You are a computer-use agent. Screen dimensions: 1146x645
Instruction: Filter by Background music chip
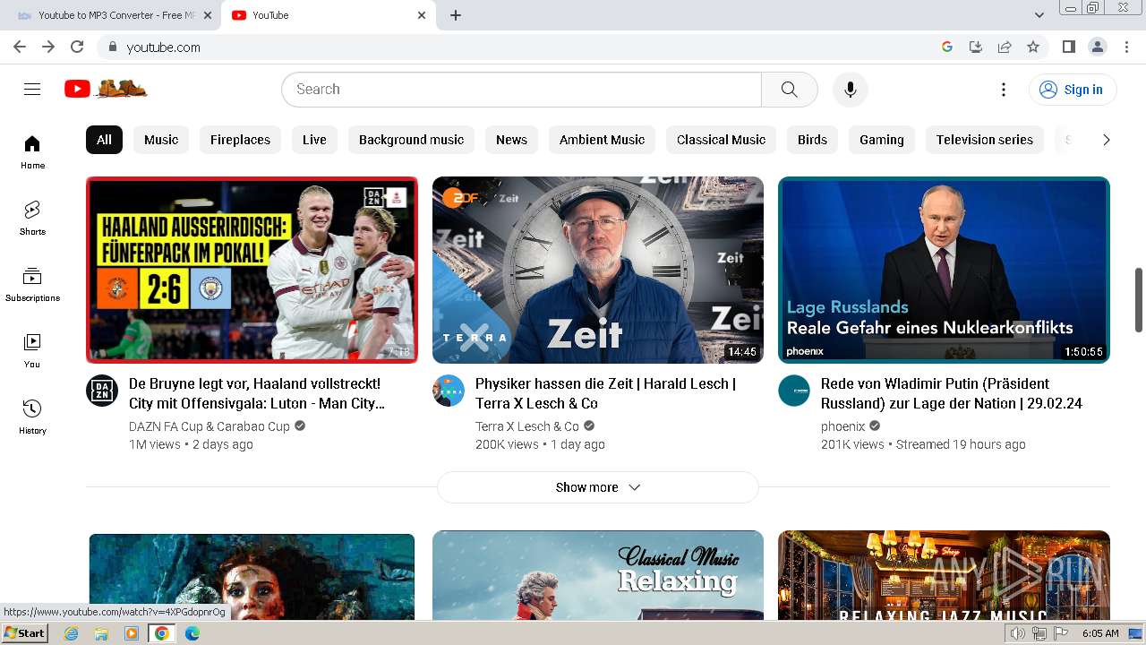point(411,140)
